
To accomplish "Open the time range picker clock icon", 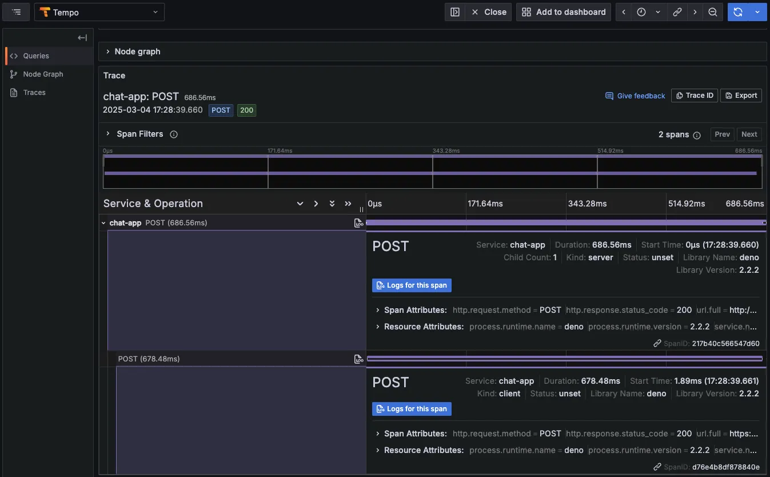I will click(x=642, y=11).
